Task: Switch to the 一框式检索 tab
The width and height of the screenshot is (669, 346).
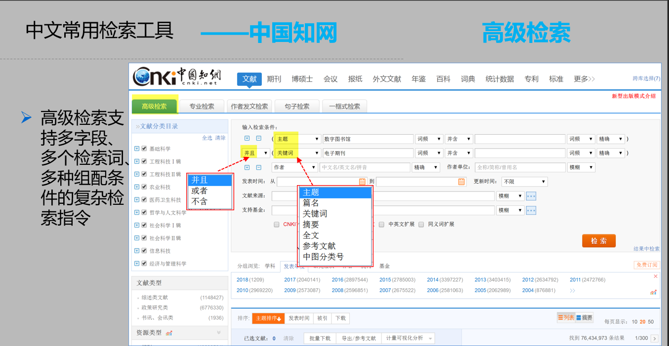Action: (x=344, y=106)
